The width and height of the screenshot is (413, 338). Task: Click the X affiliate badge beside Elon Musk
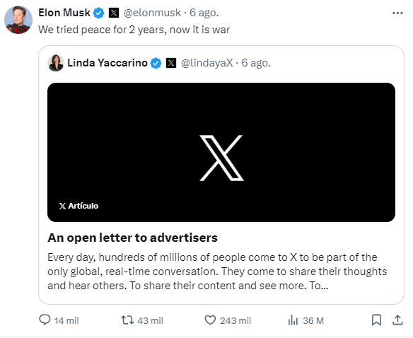tap(114, 13)
